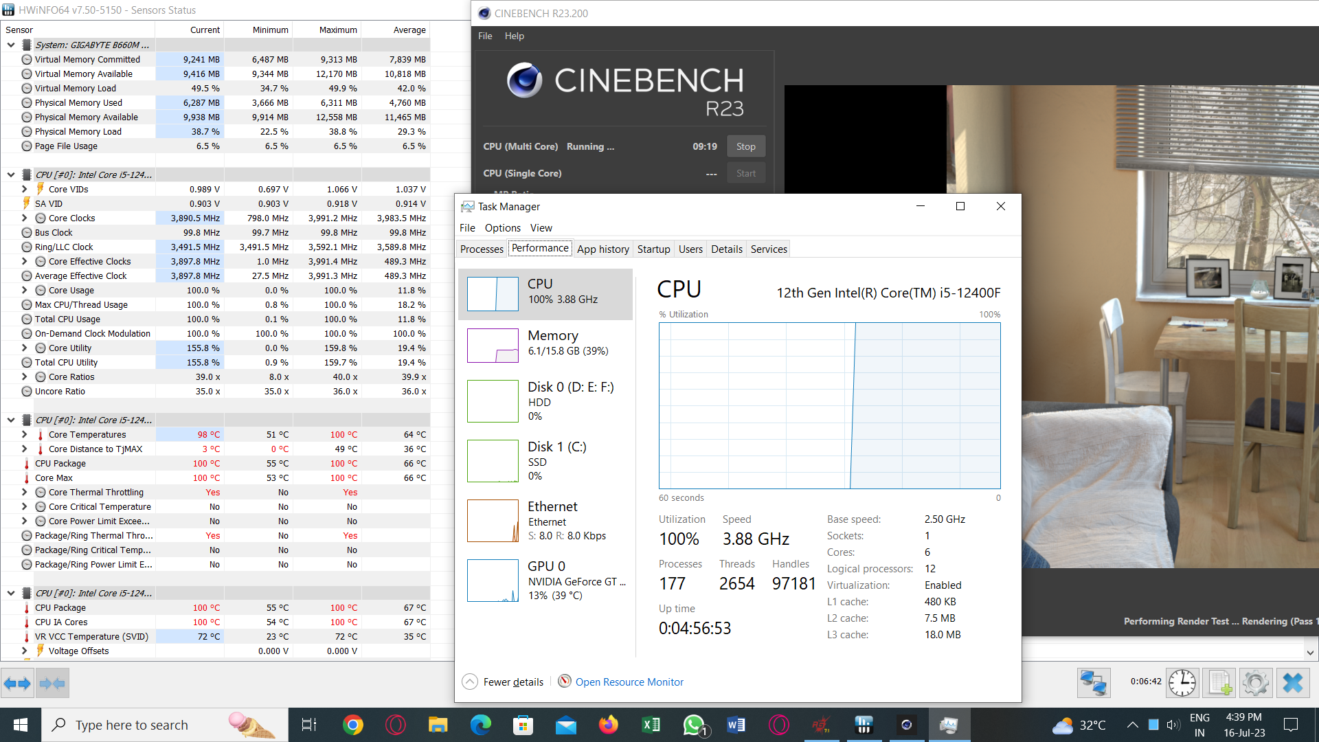Expand Core Thermal Throttling row
The height and width of the screenshot is (742, 1319).
25,492
